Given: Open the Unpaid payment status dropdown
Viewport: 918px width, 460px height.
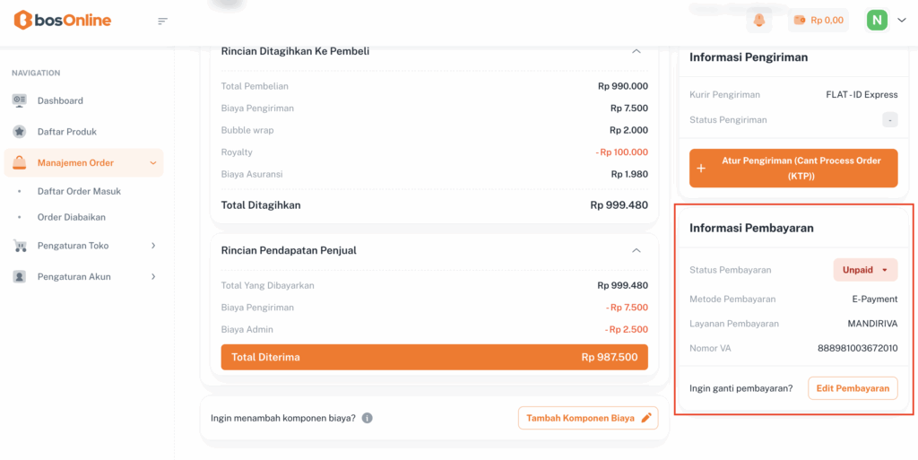Looking at the screenshot, I should tap(865, 270).
